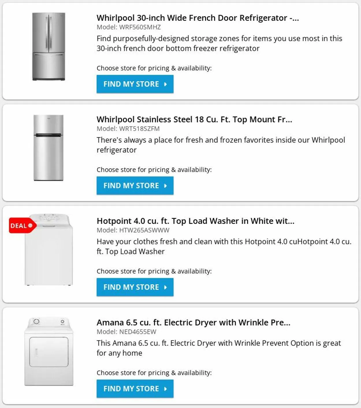This screenshot has width=361, height=408.
Task: Open the Hotpoint 4.0 cu. ft. Top Load Washer title
Action: point(195,221)
